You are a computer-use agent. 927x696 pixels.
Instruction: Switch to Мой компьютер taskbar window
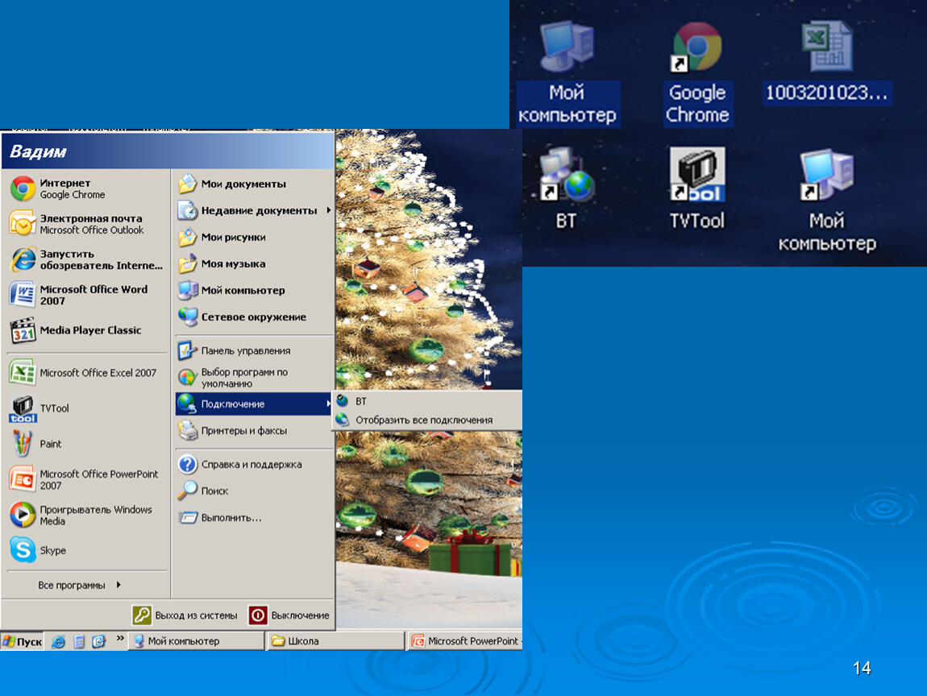[x=196, y=641]
